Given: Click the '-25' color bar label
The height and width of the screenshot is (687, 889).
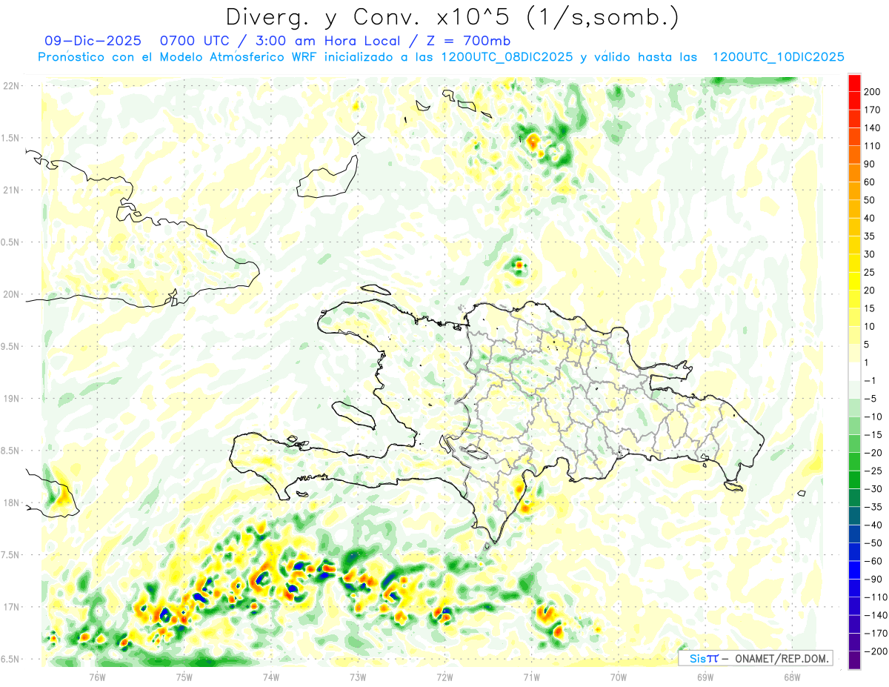Looking at the screenshot, I should pos(872,471).
